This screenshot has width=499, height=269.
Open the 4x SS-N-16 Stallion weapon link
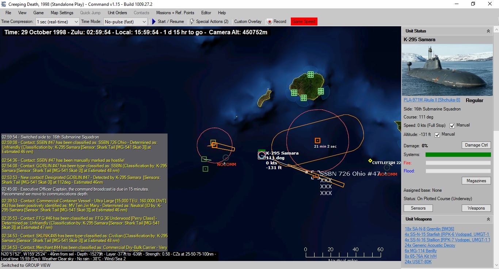447,240
